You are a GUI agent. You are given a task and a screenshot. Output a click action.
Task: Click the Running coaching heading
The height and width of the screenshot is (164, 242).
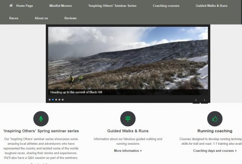tap(215, 131)
